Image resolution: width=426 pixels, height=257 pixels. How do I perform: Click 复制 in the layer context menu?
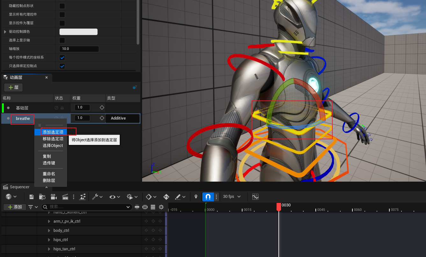[x=47, y=156]
